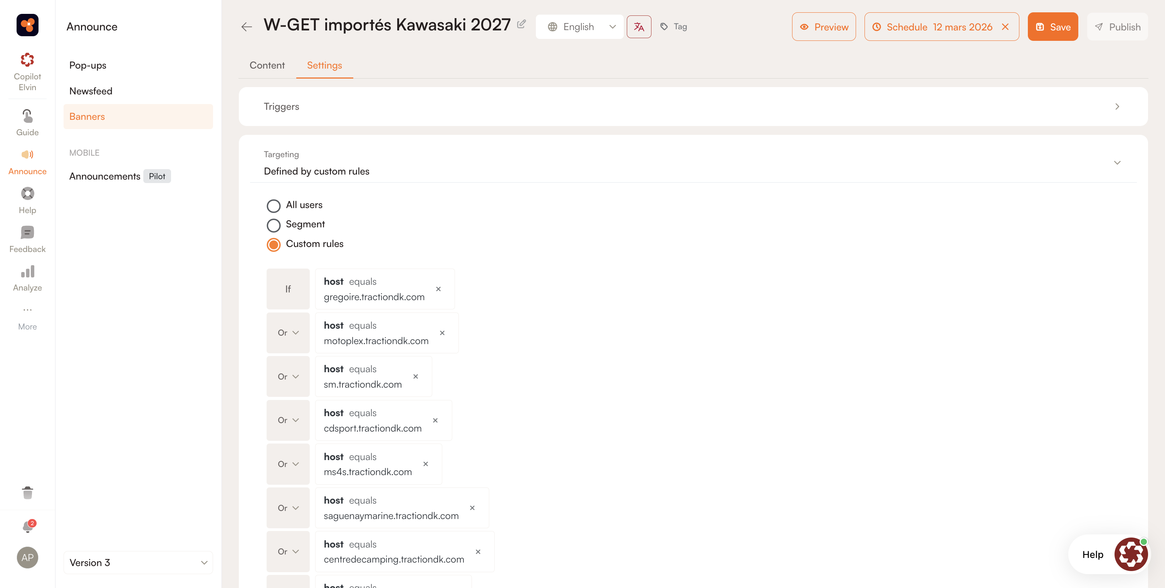Change Or operator for cdsport rule
Screen dimensions: 1165x588
(x=288, y=420)
